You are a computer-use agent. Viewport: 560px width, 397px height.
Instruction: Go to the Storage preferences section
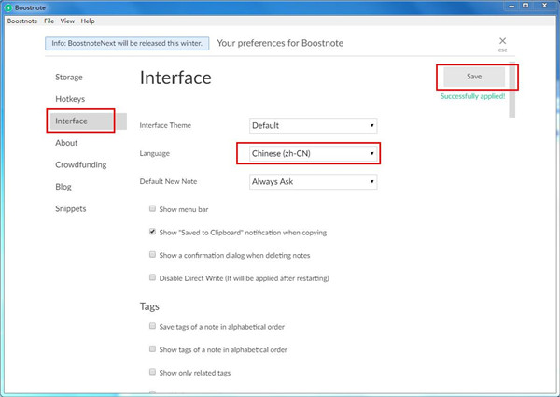click(69, 77)
